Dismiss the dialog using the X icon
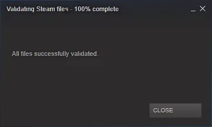 203,9
